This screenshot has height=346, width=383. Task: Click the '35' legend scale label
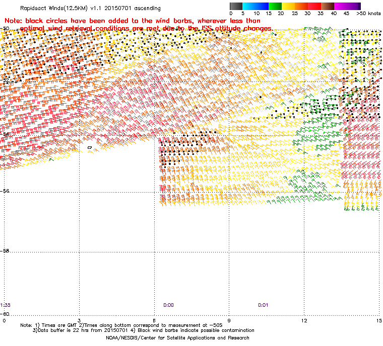tap(321, 14)
